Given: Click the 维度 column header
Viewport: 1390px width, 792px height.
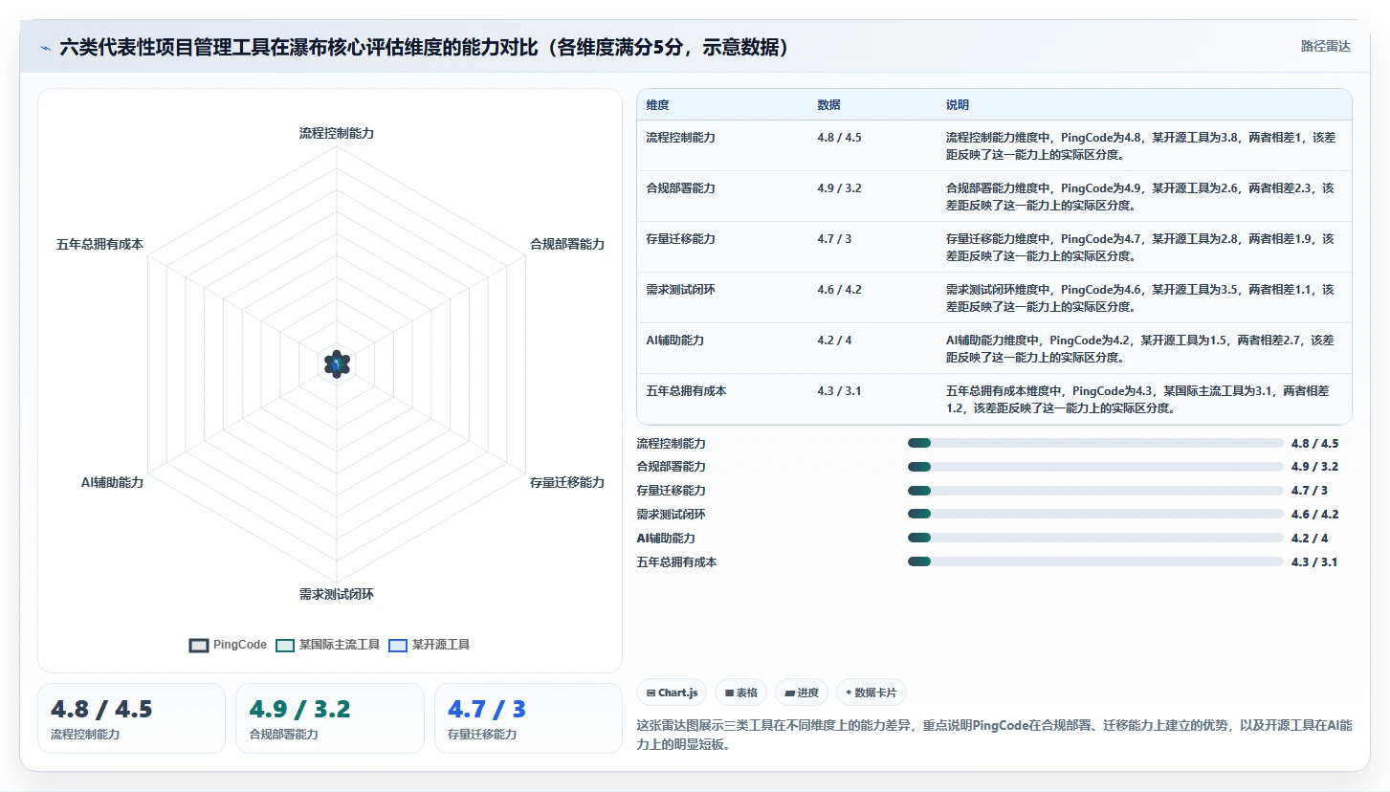Looking at the screenshot, I should (658, 105).
